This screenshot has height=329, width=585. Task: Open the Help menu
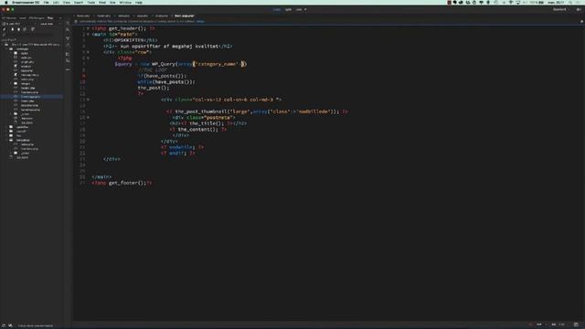pos(138,2)
